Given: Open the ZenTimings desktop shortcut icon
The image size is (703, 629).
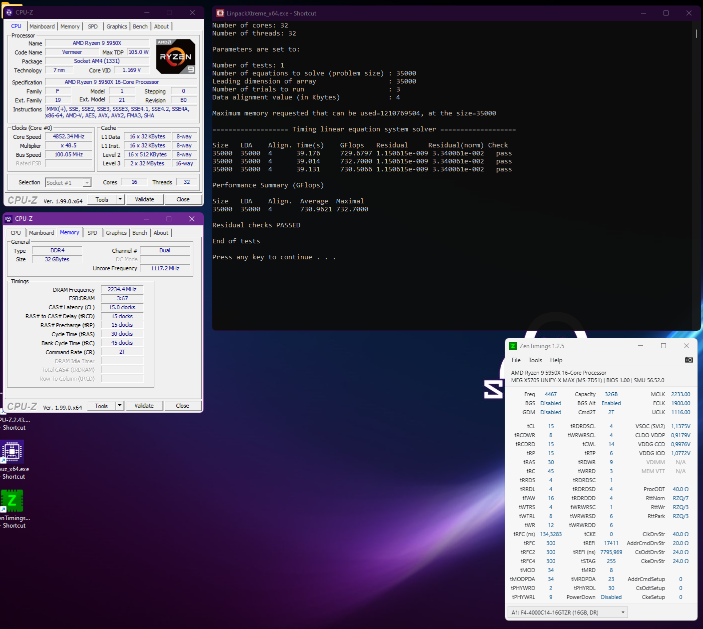Looking at the screenshot, I should point(12,501).
